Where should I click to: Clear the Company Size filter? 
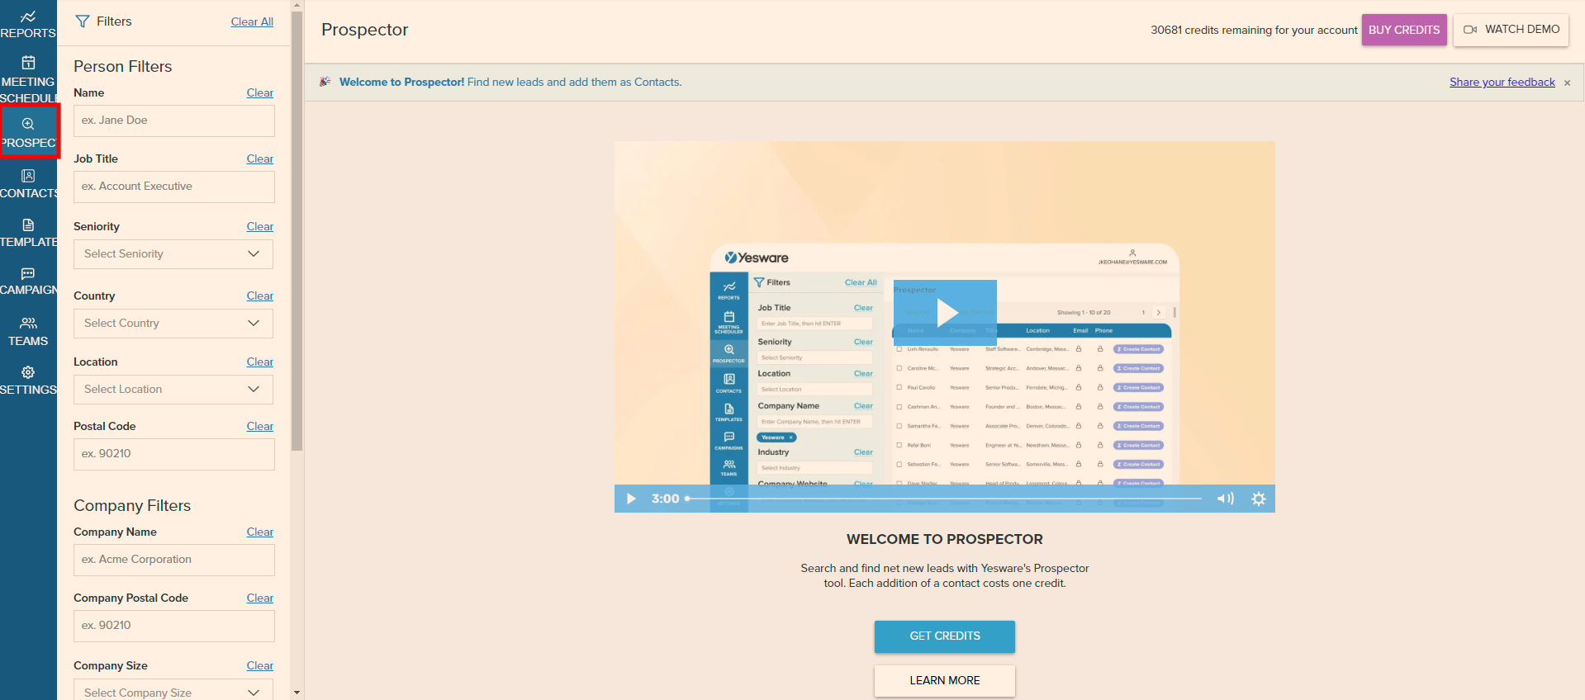click(260, 665)
